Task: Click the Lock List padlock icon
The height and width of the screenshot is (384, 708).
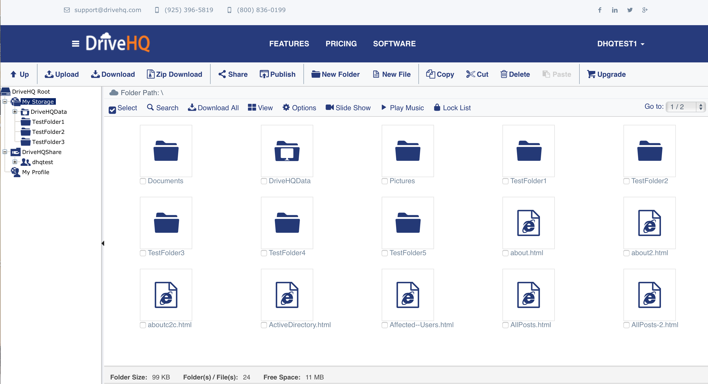Action: coord(437,107)
